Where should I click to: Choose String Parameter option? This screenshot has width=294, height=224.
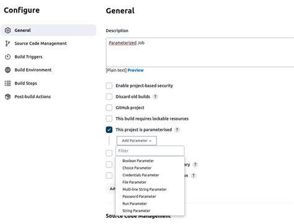[x=136, y=211]
